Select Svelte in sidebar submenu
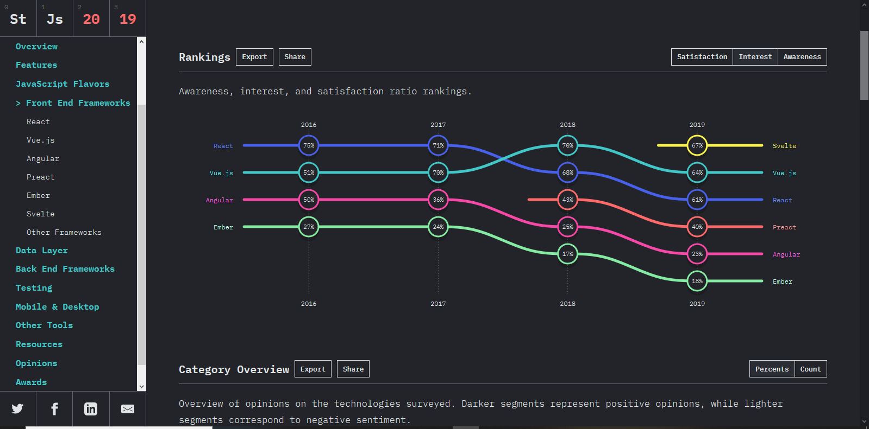869x429 pixels. pos(41,214)
